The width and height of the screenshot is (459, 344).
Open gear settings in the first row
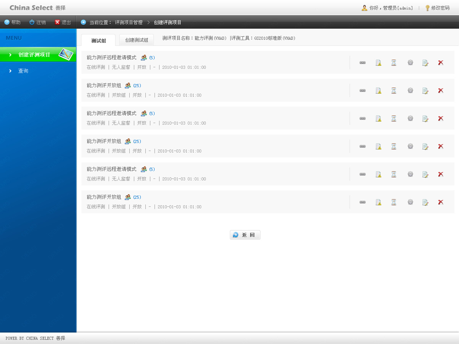(410, 63)
